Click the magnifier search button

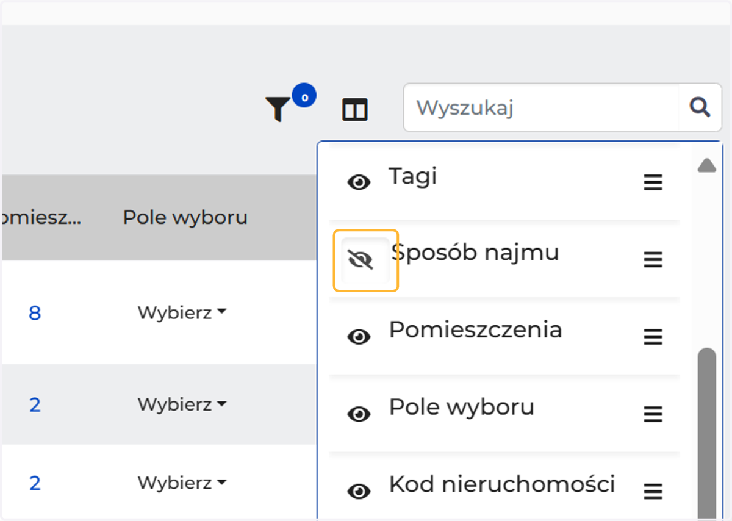[x=700, y=108]
